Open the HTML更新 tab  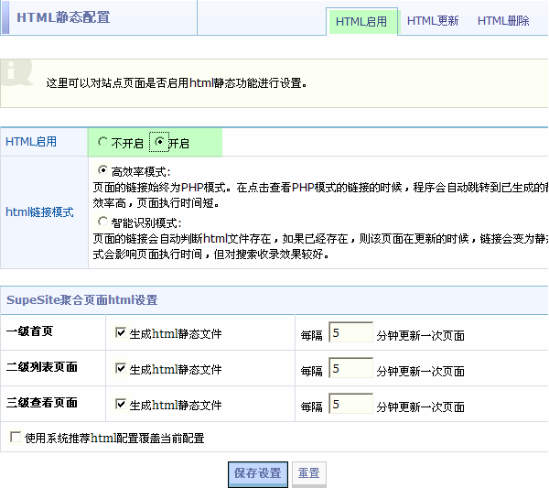coord(433,21)
